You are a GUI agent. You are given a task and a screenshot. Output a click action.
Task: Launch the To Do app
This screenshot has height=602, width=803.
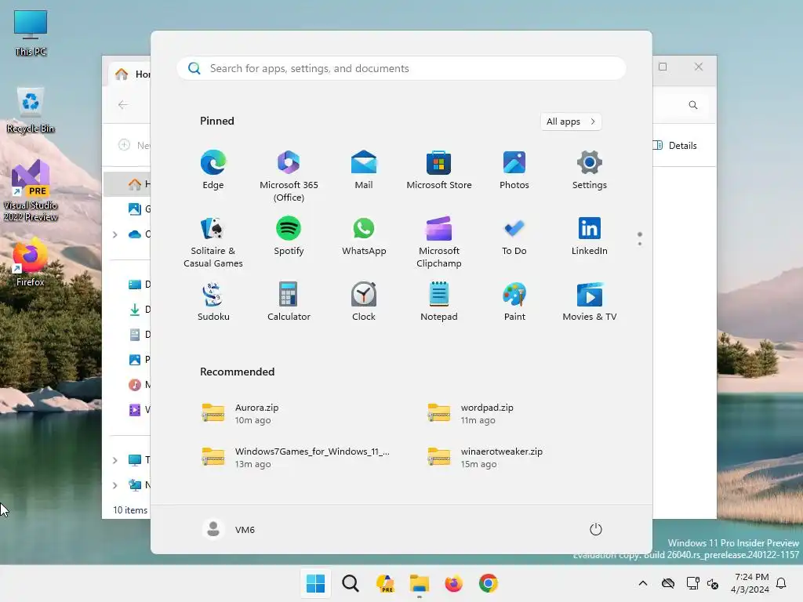pyautogui.click(x=514, y=236)
